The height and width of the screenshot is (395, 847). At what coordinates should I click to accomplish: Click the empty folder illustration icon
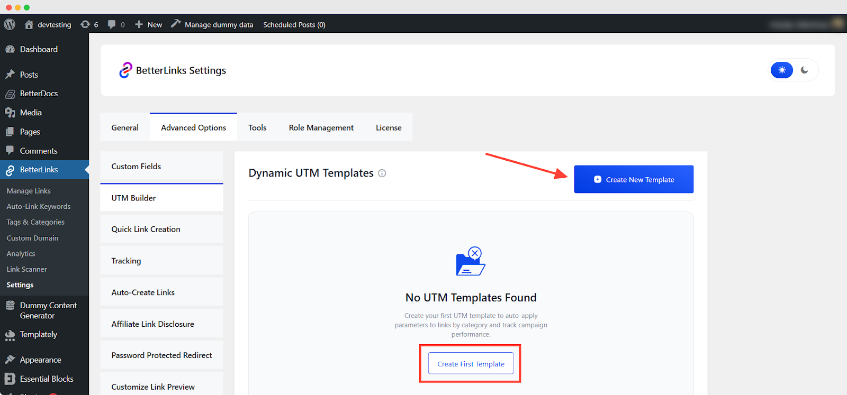click(471, 261)
